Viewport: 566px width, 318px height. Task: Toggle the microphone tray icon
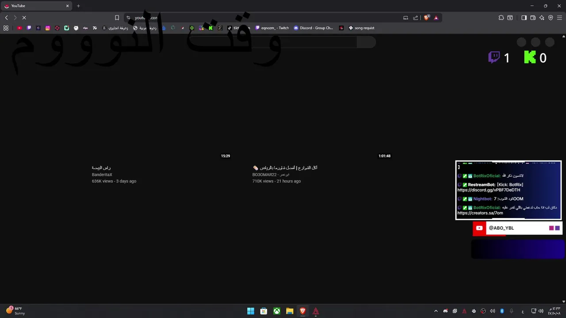[512, 311]
